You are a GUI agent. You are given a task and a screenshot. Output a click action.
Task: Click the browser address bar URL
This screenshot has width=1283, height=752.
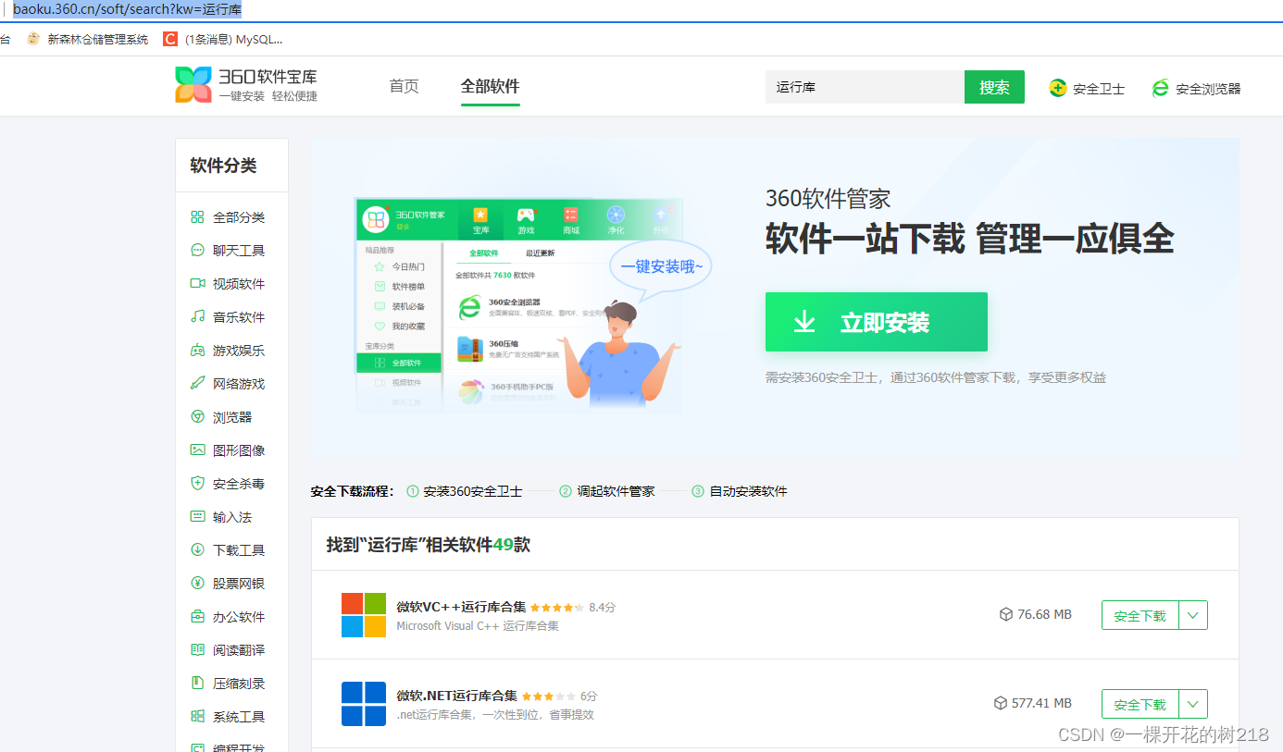[x=127, y=9]
